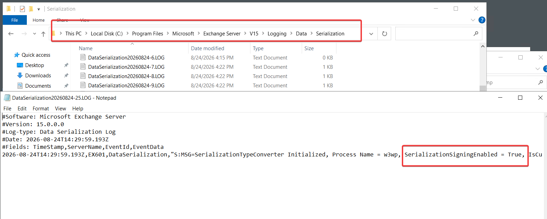Select DataSerialization20260824-8.LOG file
The width and height of the screenshot is (547, 219).
[x=126, y=76]
